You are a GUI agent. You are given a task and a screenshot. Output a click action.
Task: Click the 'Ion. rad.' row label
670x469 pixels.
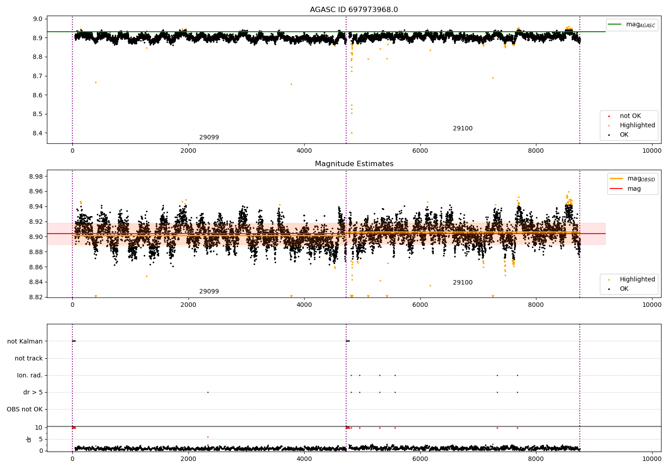tap(30, 375)
